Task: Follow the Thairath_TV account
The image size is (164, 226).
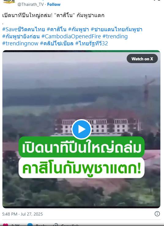Action: 54,4
